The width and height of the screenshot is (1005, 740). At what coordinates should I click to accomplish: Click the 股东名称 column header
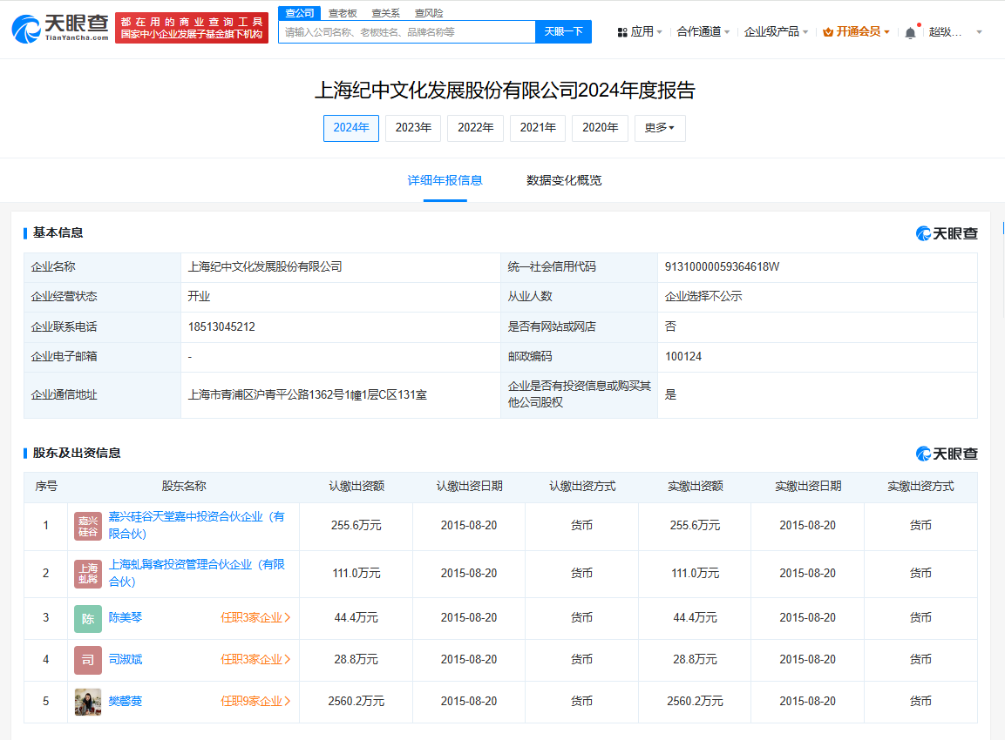coord(184,487)
